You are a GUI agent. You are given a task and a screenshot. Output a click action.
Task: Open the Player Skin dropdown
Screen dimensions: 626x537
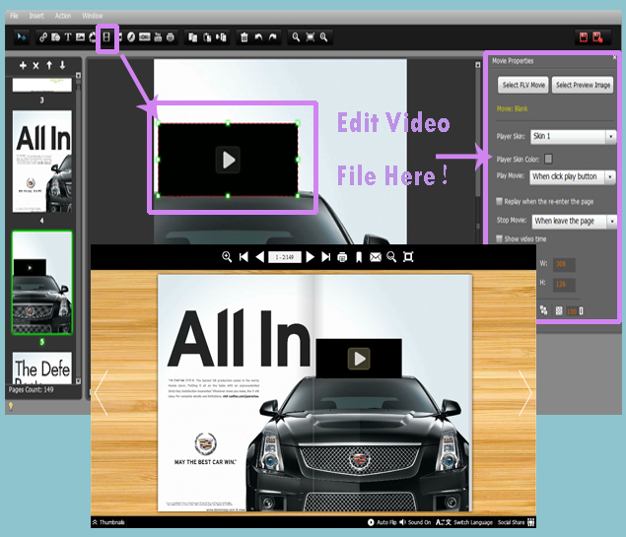point(573,136)
